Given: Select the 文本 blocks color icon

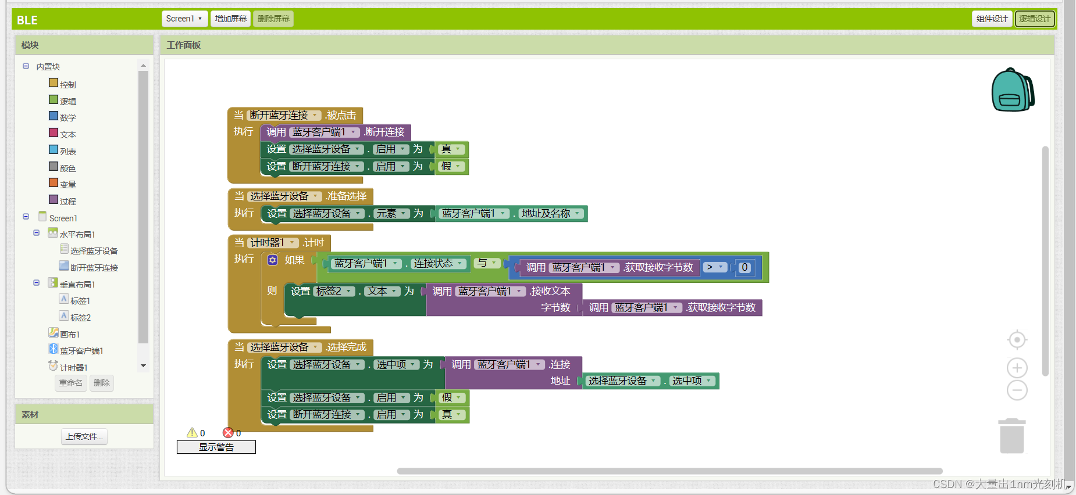Looking at the screenshot, I should coord(54,133).
